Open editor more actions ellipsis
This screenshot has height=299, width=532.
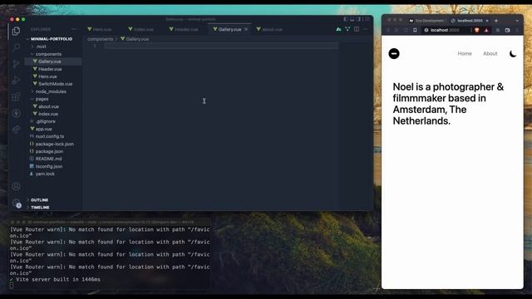366,29
